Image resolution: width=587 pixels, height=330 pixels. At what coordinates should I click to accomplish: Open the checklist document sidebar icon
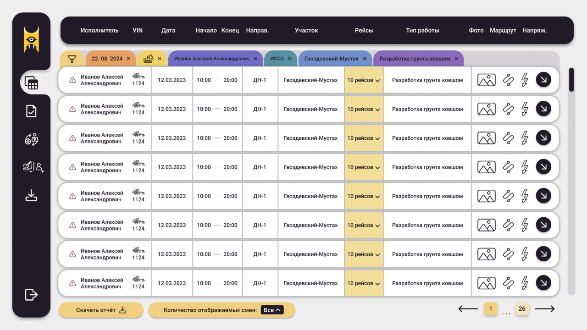31,111
